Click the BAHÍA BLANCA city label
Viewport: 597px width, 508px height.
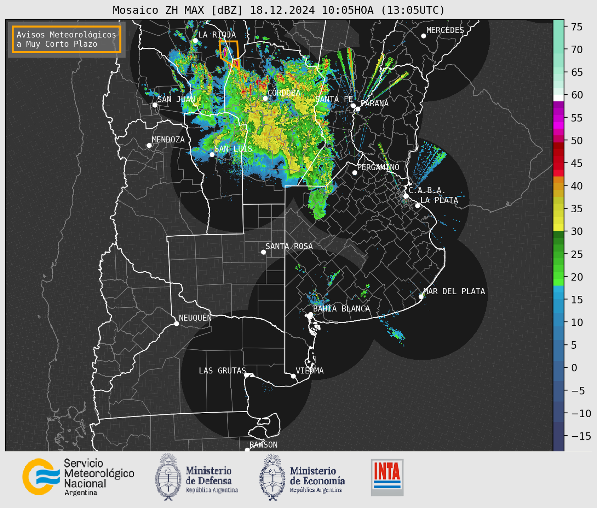click(x=341, y=309)
